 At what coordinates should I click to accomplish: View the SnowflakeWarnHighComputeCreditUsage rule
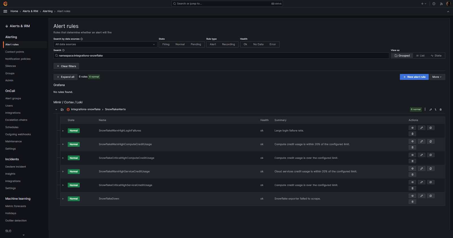point(413,141)
